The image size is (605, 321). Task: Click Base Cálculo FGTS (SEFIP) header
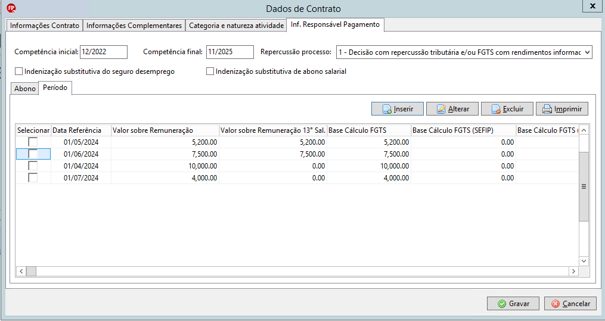coord(463,130)
